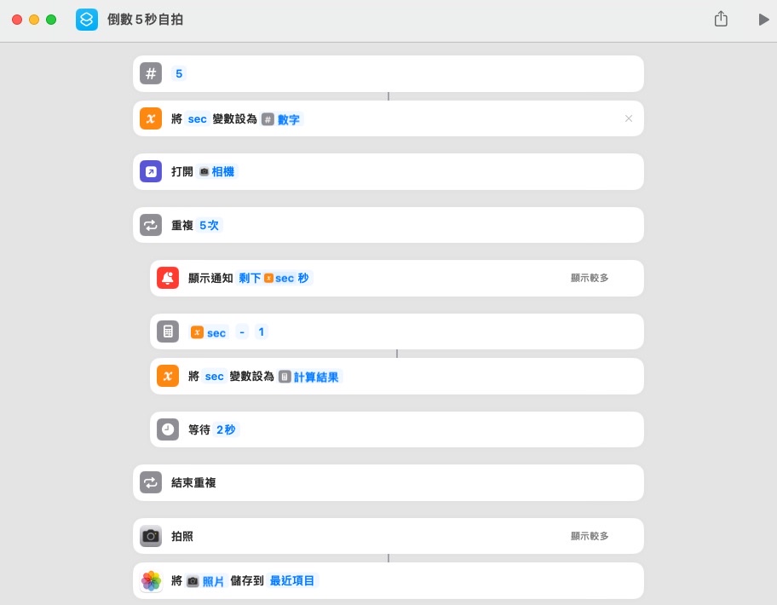Edit the wait duration 2秒
777x605 pixels.
click(227, 429)
